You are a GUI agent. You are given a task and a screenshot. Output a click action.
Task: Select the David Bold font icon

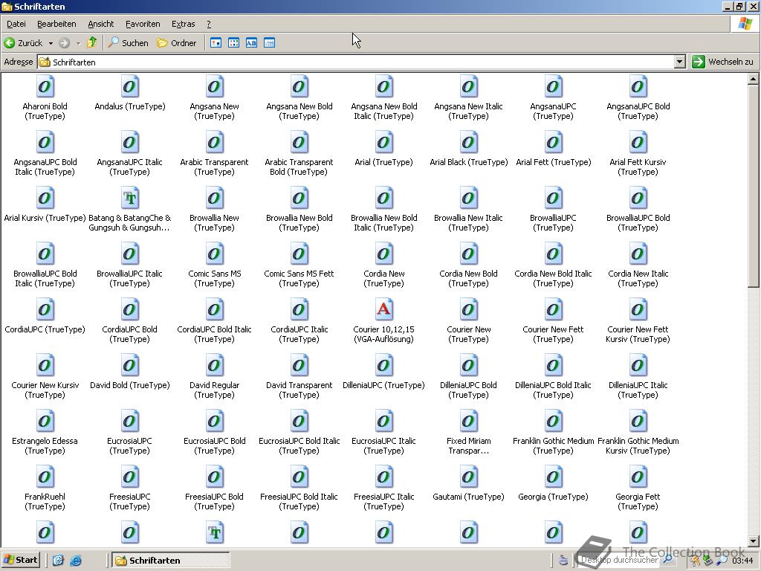(129, 367)
